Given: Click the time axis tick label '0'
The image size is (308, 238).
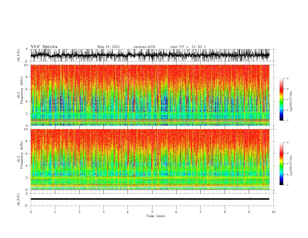Looking at the screenshot, I should [x=31, y=212].
